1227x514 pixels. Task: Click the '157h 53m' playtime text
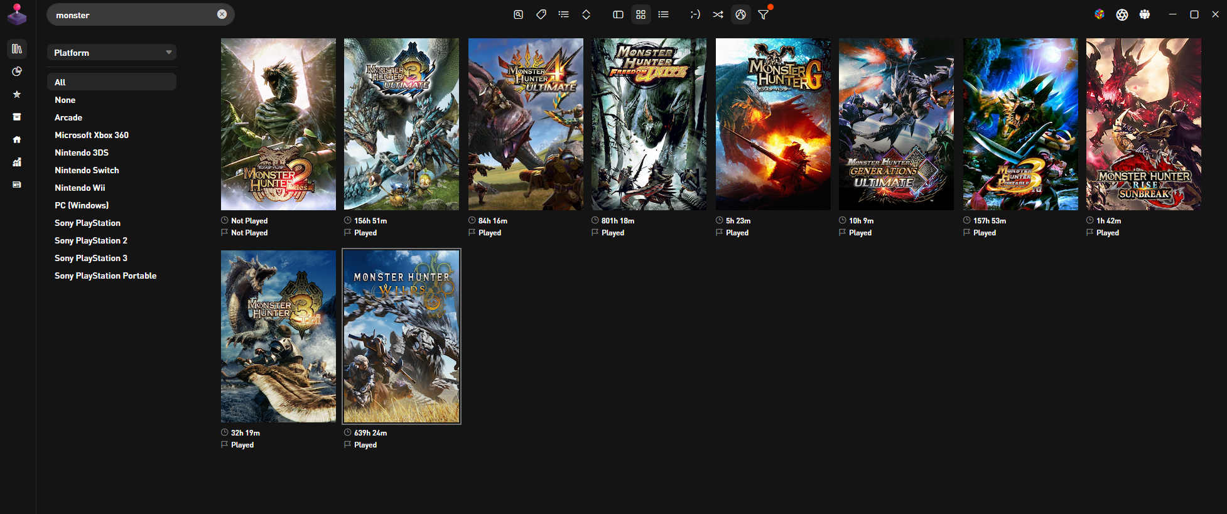[990, 221]
